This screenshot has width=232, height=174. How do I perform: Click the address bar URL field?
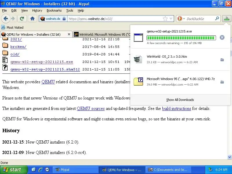click(115, 19)
